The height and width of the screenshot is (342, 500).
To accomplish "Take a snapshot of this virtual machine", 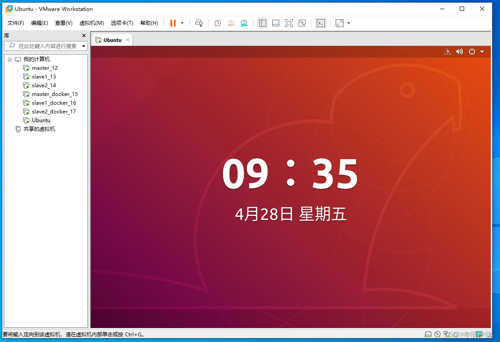I will pos(218,23).
